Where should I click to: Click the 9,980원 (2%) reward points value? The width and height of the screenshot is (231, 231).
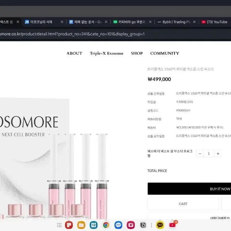[185, 102]
